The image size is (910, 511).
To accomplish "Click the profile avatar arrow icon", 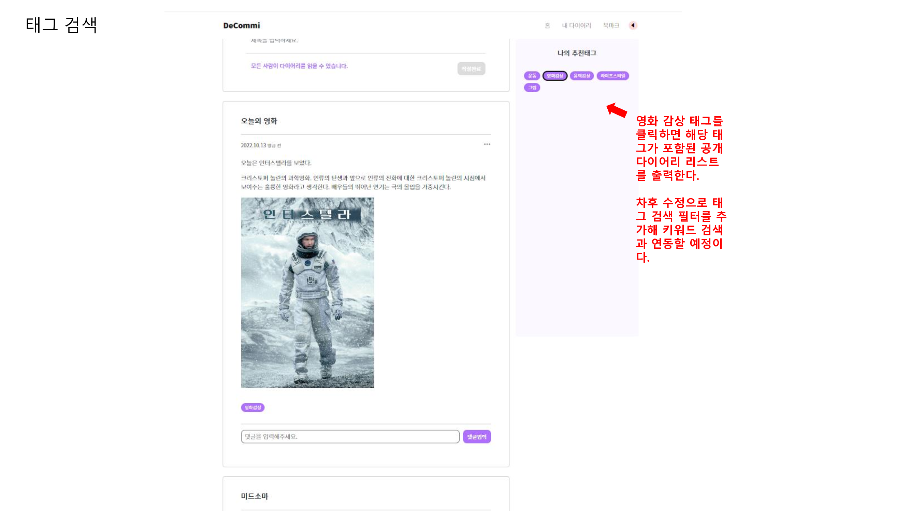I will (x=633, y=26).
